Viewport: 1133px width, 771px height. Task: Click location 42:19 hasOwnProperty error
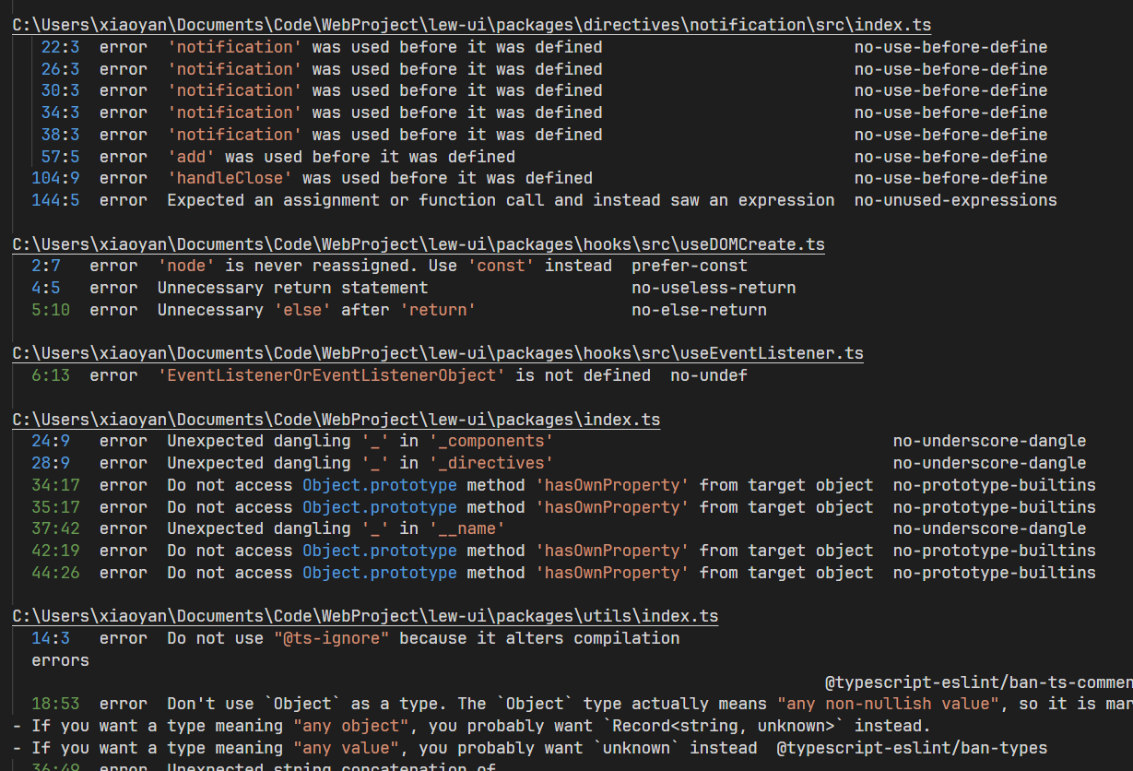click(x=55, y=551)
